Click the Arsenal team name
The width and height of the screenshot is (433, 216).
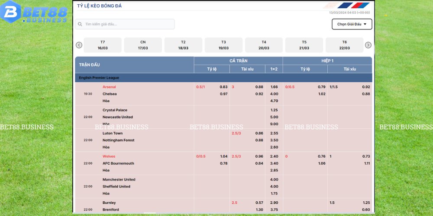[109, 87]
